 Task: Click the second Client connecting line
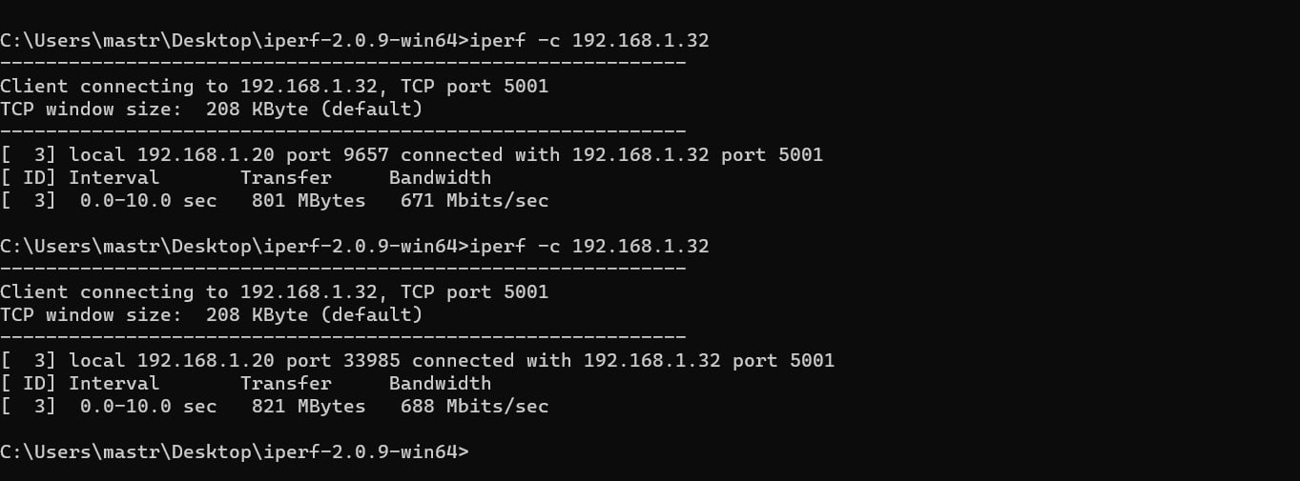point(274,291)
